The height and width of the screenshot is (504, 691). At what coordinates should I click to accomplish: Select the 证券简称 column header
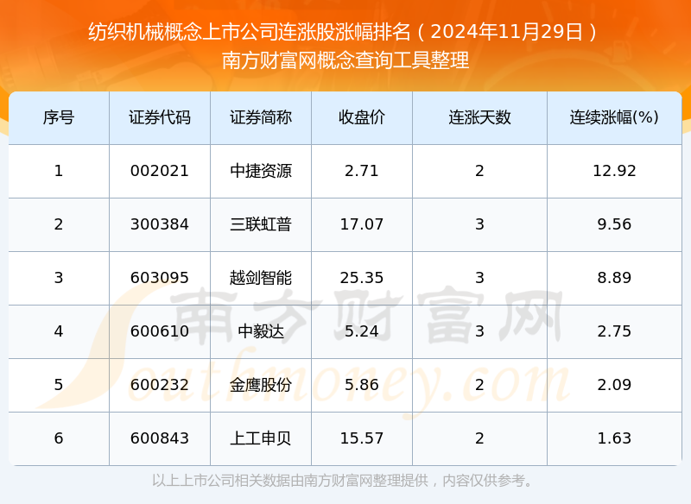(x=261, y=117)
